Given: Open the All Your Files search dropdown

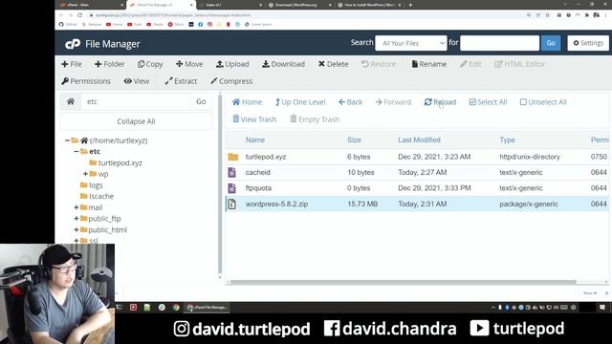Looking at the screenshot, I should click(411, 43).
